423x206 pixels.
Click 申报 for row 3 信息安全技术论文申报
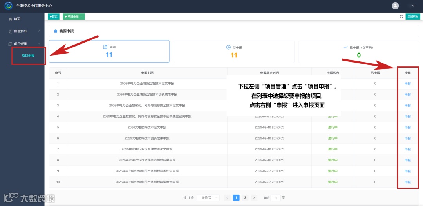(x=408, y=106)
